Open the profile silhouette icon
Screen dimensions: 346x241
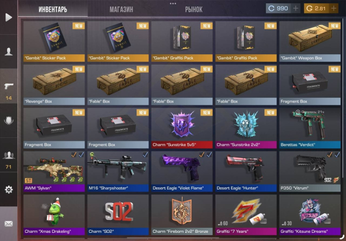point(9,52)
